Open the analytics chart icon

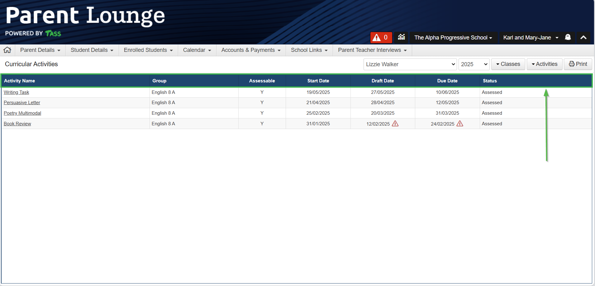coord(401,37)
